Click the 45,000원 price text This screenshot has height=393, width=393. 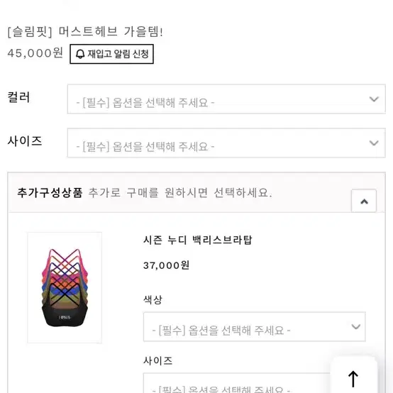(35, 53)
